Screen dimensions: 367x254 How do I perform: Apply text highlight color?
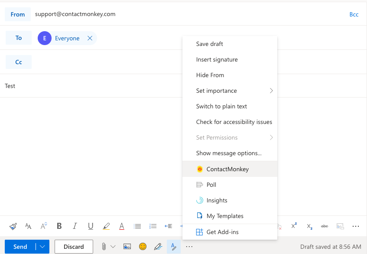pos(106,226)
